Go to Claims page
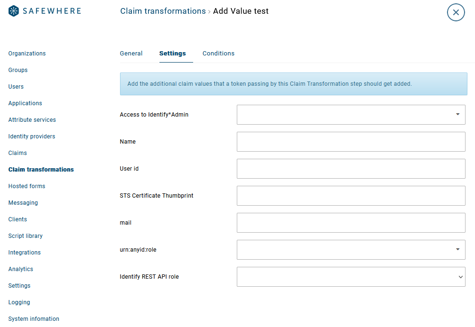475x327 pixels. [18, 153]
